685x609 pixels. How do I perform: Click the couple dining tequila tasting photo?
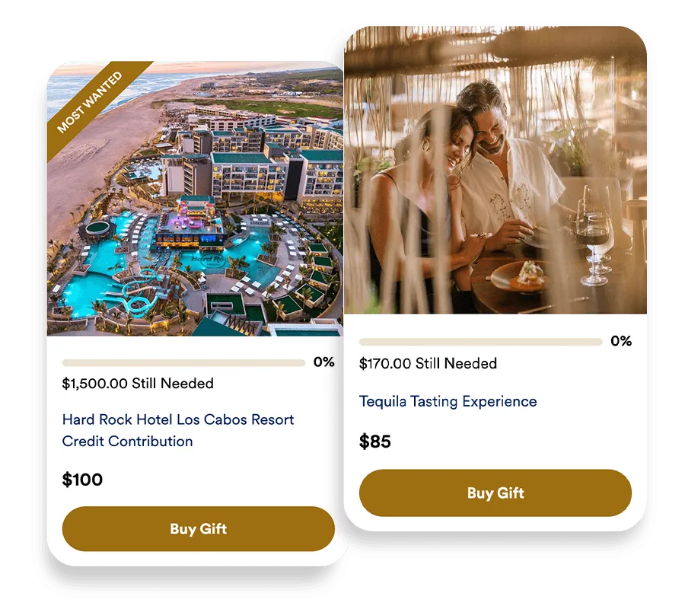(495, 170)
